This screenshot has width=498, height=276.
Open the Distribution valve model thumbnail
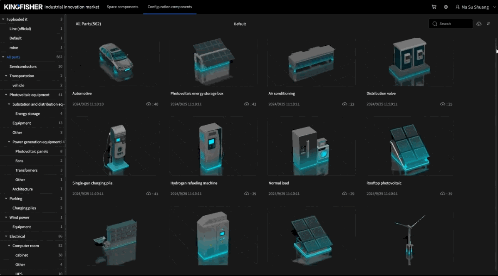409,62
